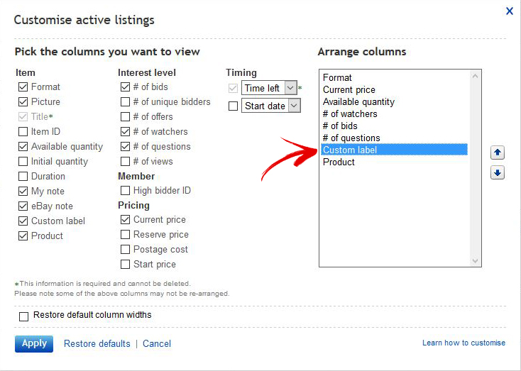
Task: Toggle Restore default column widths checkbox
Action: (23, 316)
